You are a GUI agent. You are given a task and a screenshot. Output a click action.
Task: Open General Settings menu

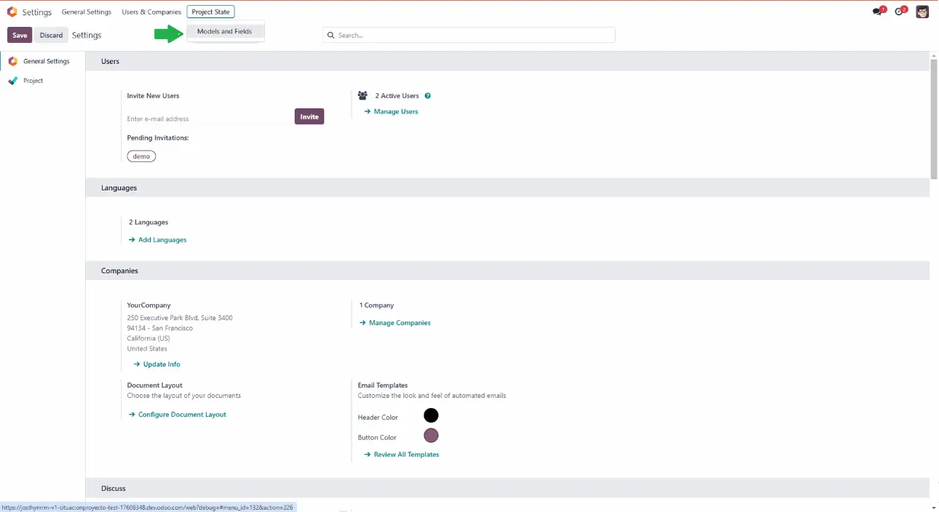[x=87, y=12]
